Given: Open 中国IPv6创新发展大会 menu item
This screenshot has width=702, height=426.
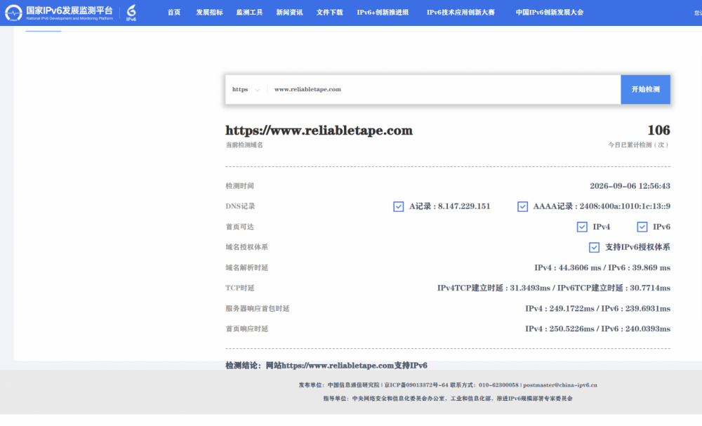Looking at the screenshot, I should [x=550, y=13].
